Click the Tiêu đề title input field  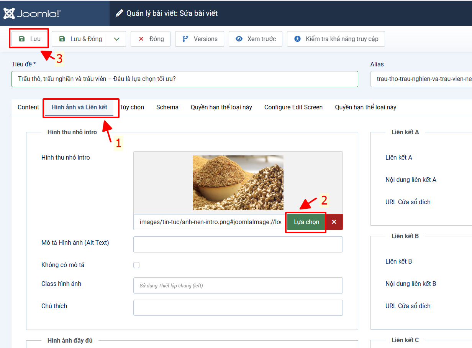pos(185,79)
